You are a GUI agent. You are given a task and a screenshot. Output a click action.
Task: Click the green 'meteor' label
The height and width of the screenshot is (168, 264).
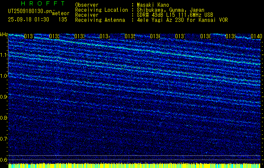pyautogui.click(x=60, y=13)
